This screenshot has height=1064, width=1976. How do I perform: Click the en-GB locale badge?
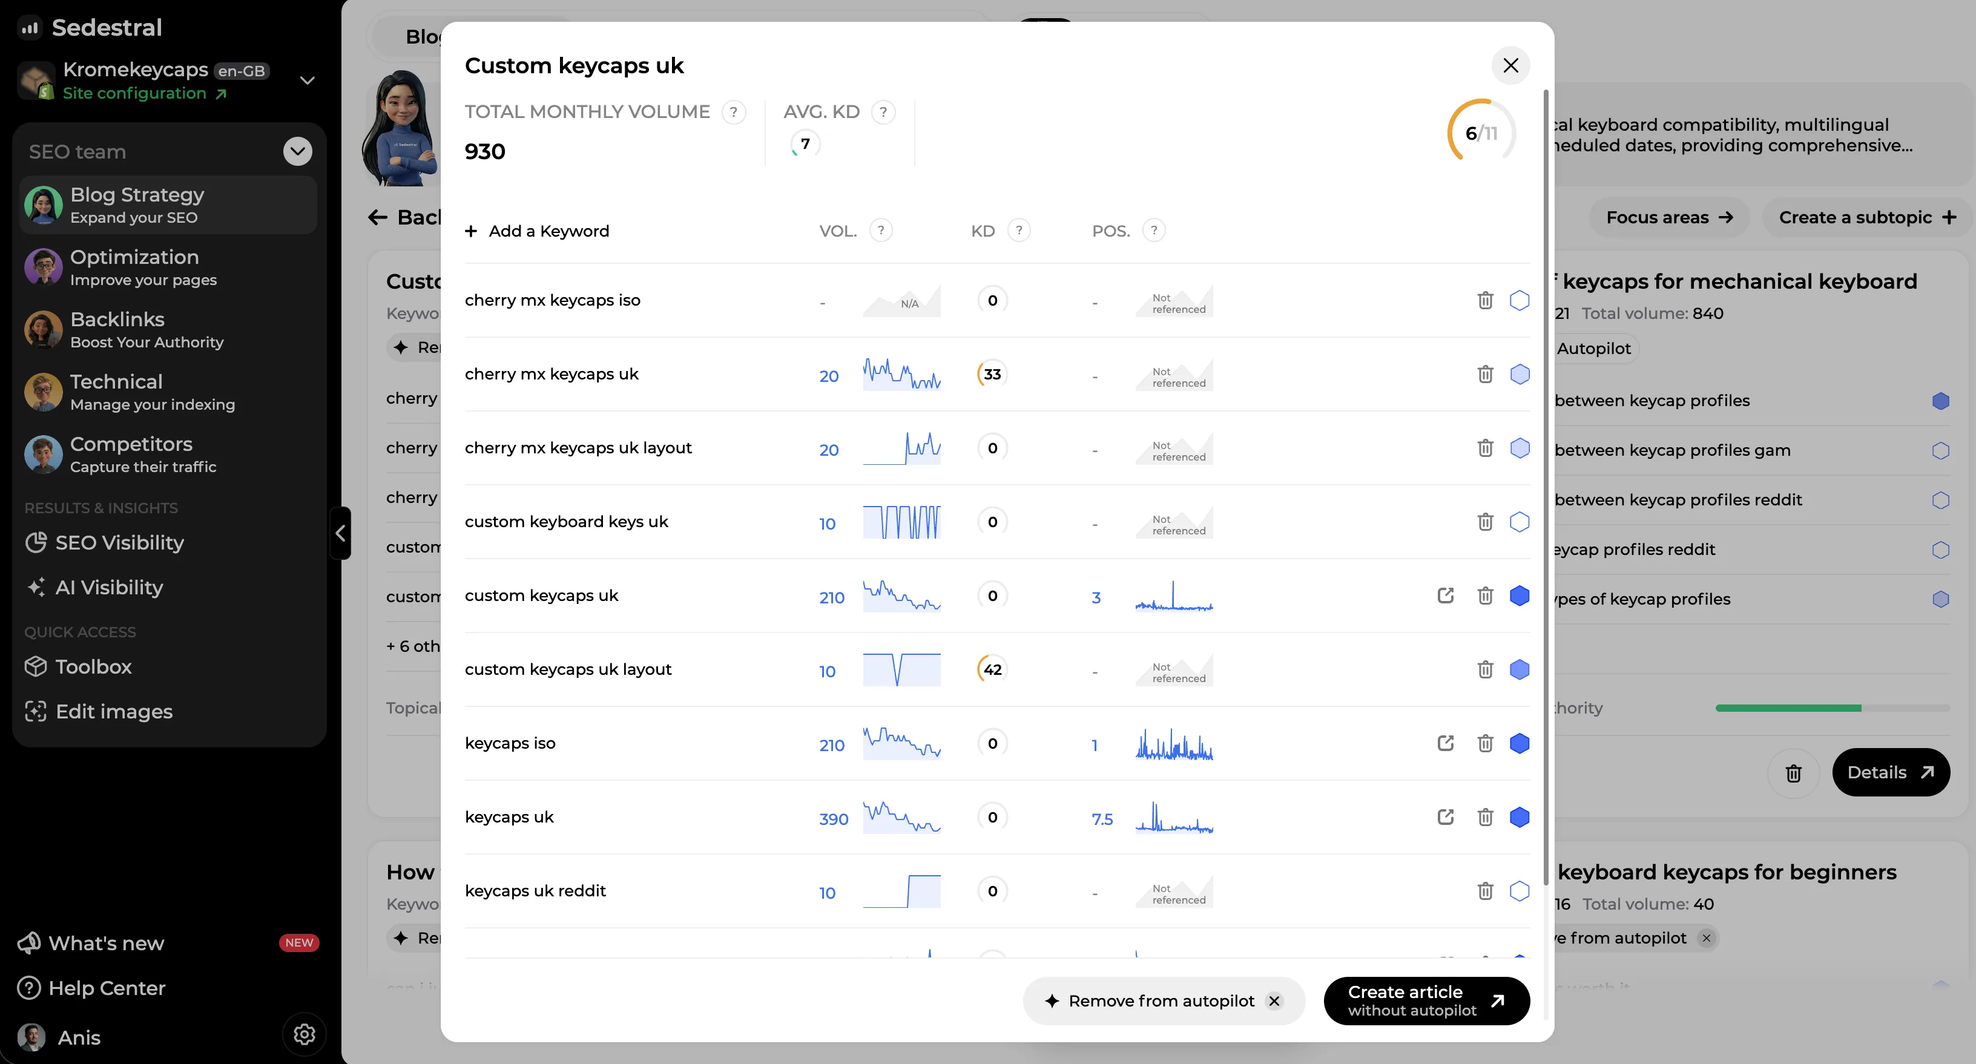242,71
